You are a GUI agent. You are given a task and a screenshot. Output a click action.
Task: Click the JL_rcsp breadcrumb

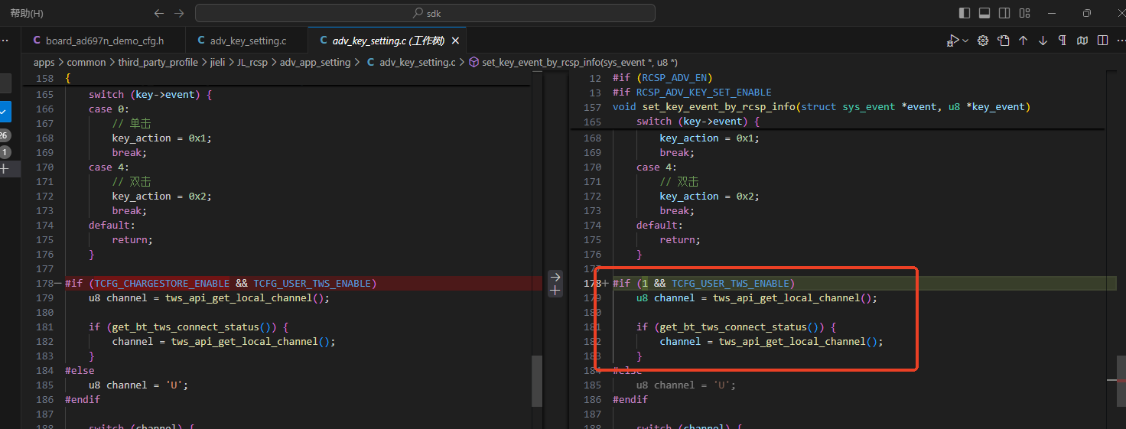(x=252, y=62)
